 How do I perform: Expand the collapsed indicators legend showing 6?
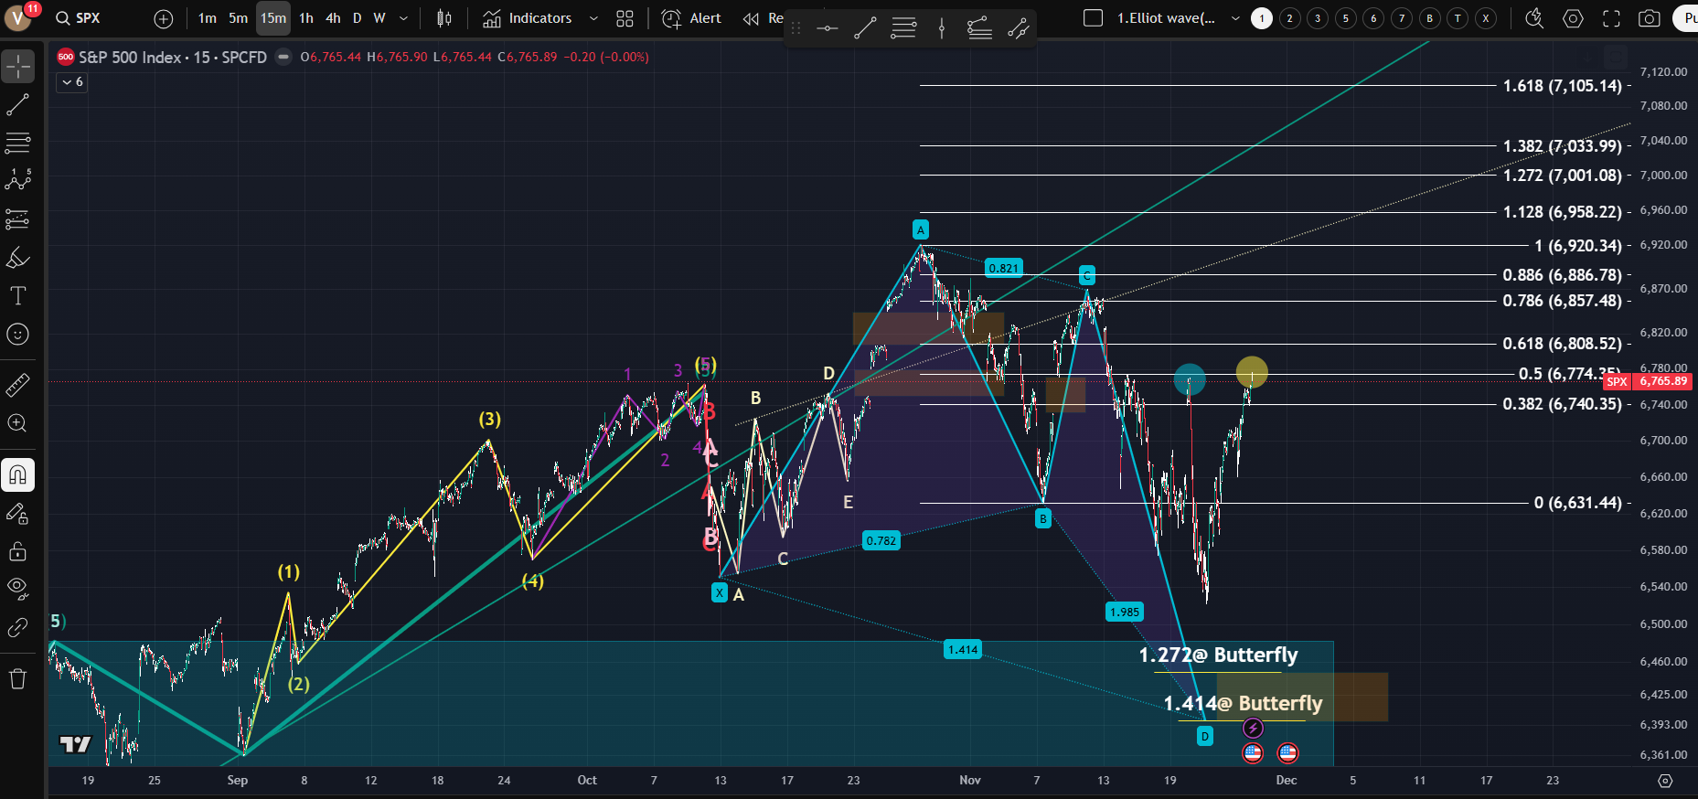click(x=72, y=82)
